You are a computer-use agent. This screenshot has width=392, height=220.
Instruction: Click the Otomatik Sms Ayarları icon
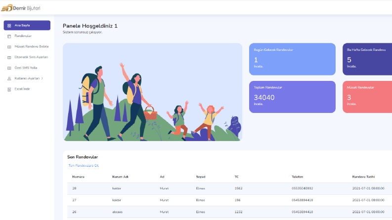click(x=9, y=57)
